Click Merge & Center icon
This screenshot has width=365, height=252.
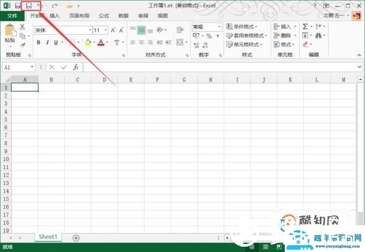click(180, 42)
